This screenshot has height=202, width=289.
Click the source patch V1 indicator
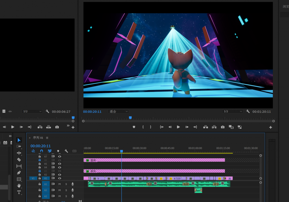pyautogui.click(x=33, y=178)
